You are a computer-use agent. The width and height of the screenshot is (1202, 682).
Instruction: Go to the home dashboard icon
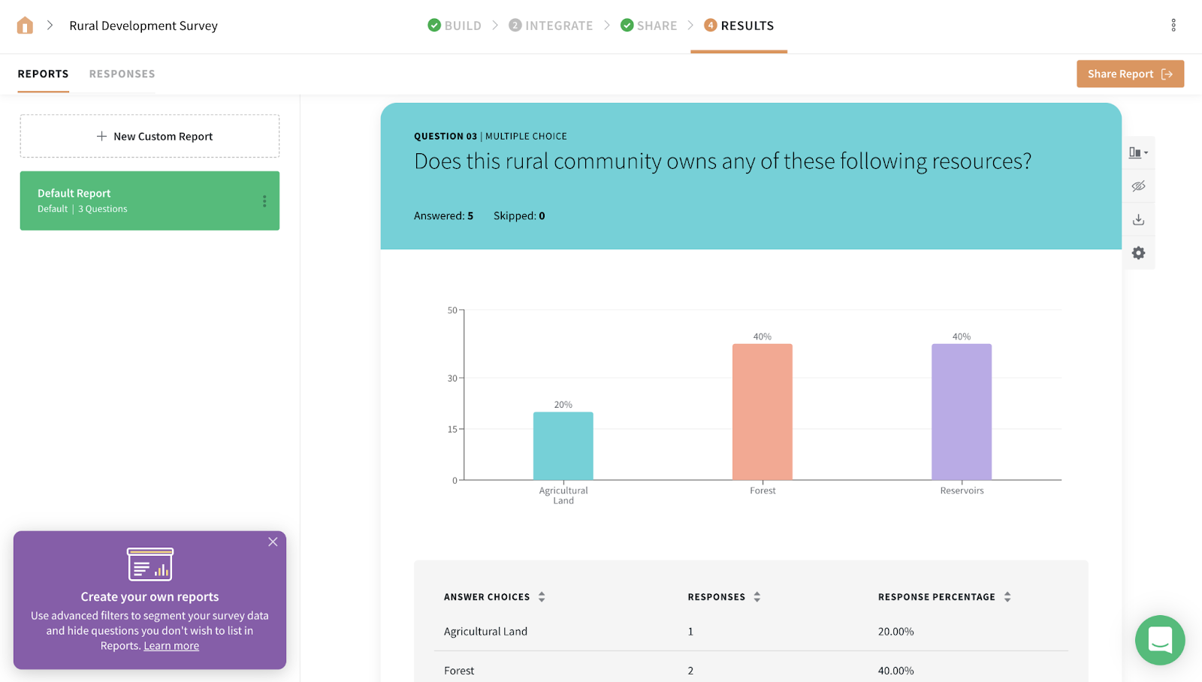(x=25, y=26)
